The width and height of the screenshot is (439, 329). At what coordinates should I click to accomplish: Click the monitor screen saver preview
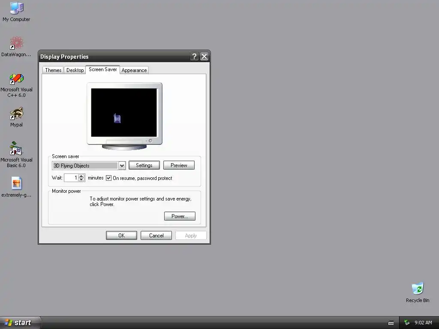coord(124,113)
